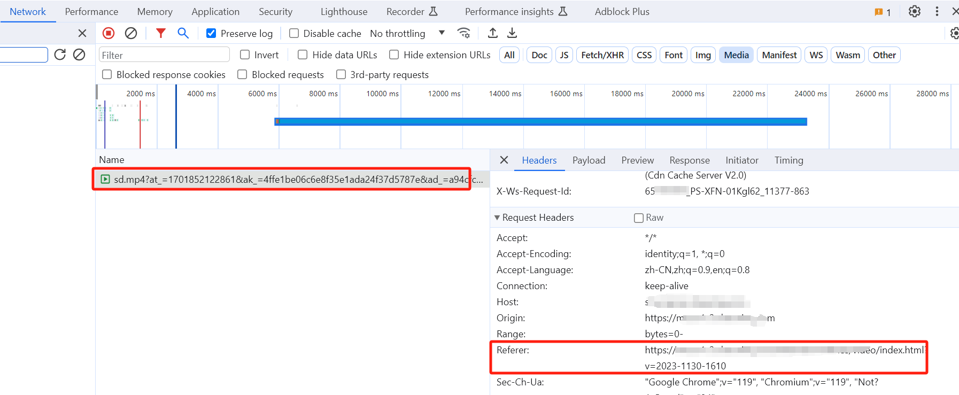
Task: Collapse the Request Headers section
Action: 497,218
